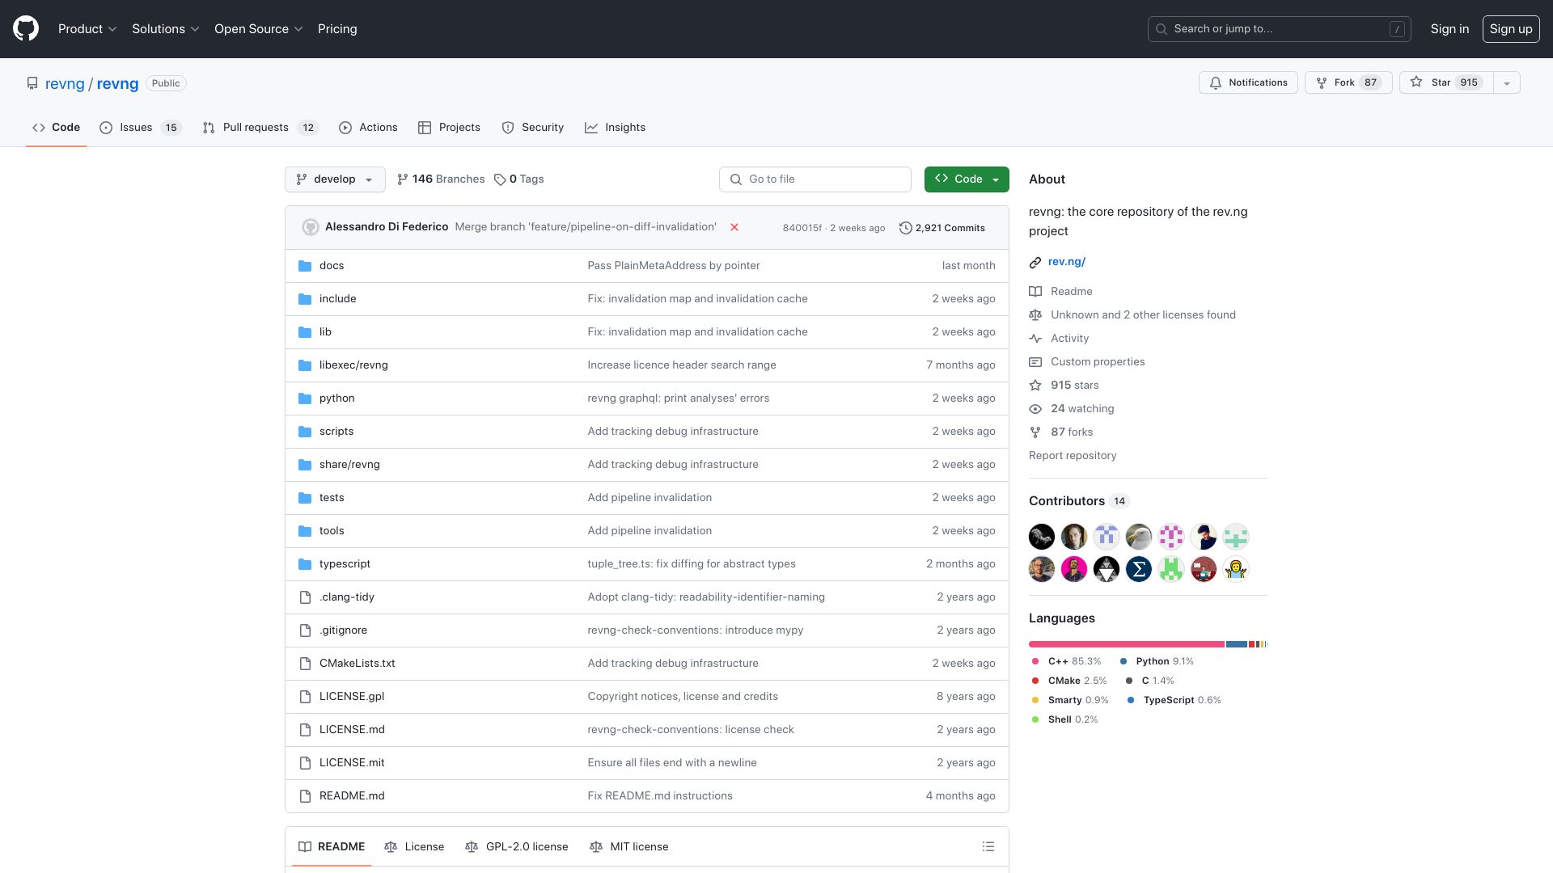Switch to the Issues tab
The image size is (1553, 873).
[141, 128]
